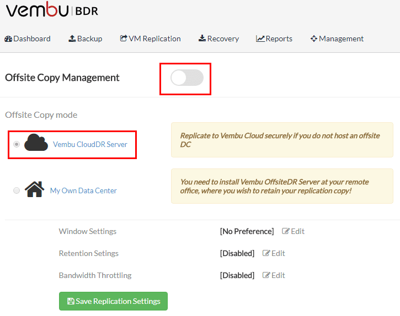Image resolution: width=400 pixels, height=316 pixels.
Task: Click the Vembu BDR logo
Action: pyautogui.click(x=52, y=10)
